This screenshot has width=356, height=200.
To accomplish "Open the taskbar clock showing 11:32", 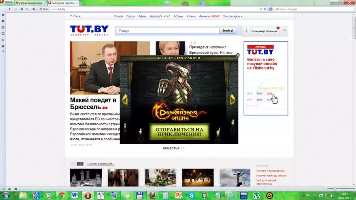I will point(344,196).
